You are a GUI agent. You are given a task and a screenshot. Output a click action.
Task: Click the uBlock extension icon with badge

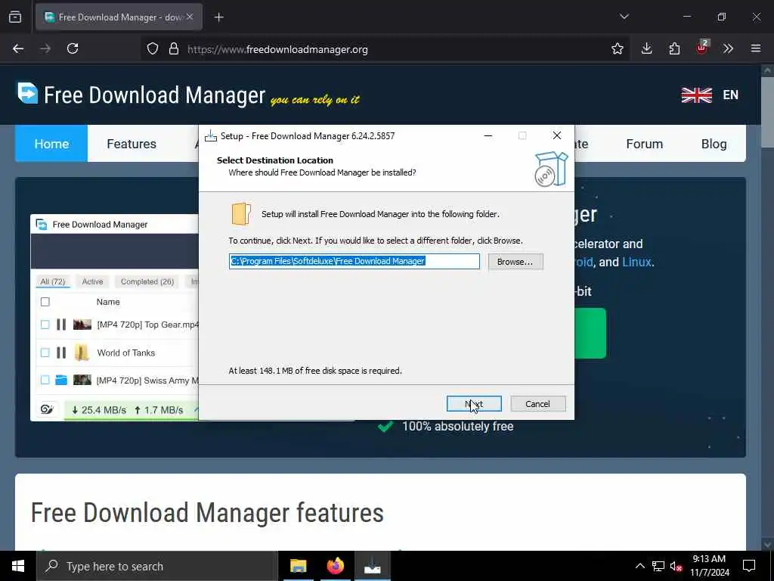701,48
